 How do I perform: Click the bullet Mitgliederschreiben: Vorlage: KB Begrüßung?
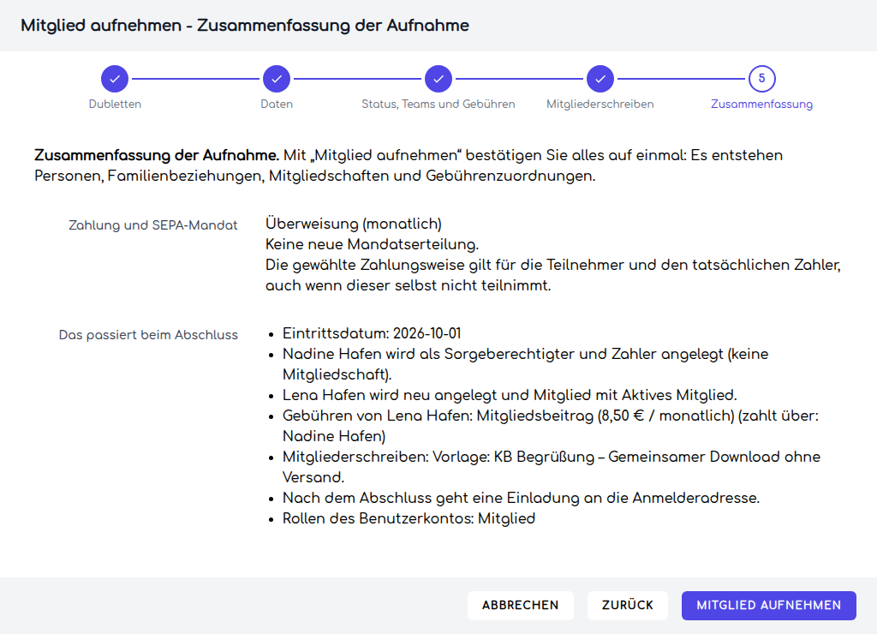552,467
